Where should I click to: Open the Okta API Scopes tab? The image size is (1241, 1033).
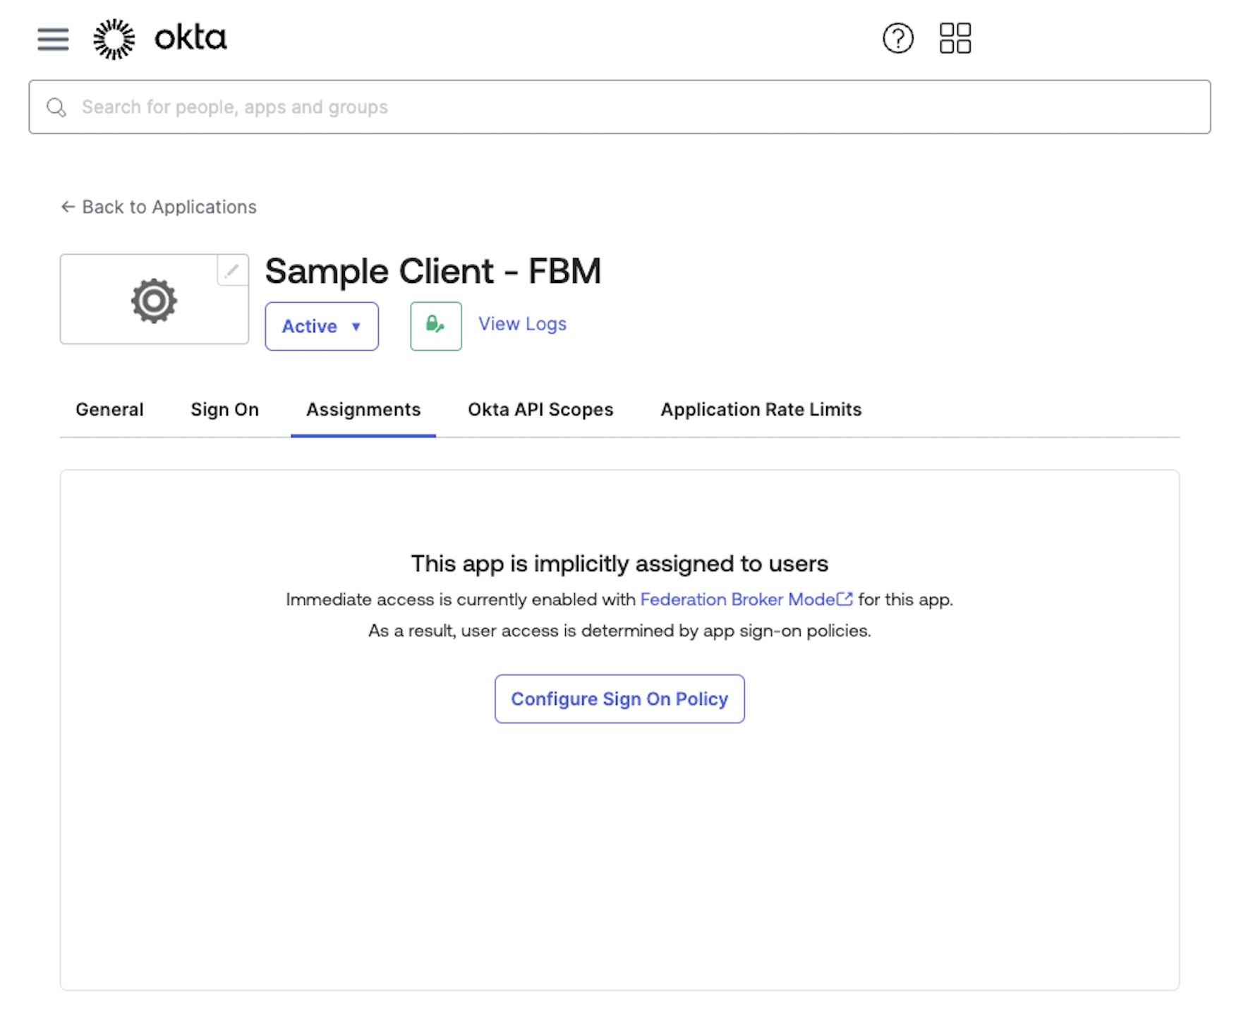coord(540,409)
